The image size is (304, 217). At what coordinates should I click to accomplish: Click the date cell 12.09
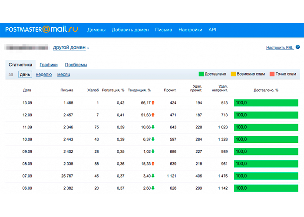pos(27,115)
